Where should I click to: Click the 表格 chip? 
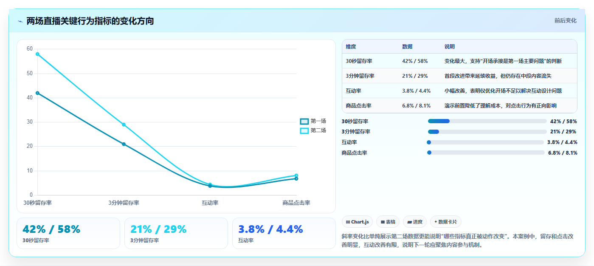[388, 222]
